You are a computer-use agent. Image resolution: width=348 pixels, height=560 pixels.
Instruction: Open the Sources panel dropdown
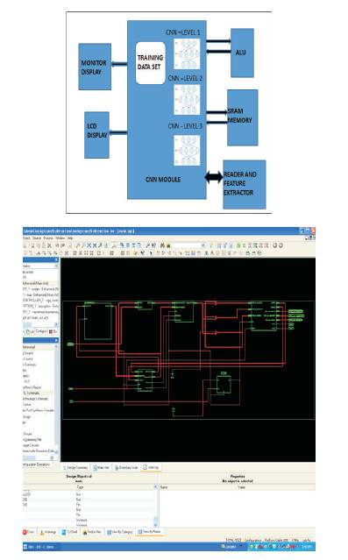[x=56, y=266]
